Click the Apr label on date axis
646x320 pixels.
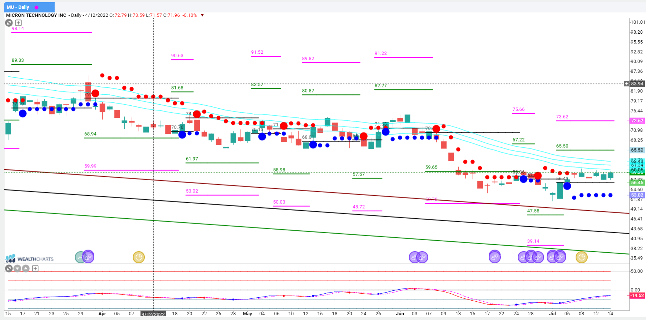102,314
